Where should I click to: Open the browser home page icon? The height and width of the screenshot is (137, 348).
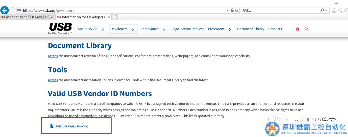click(334, 10)
